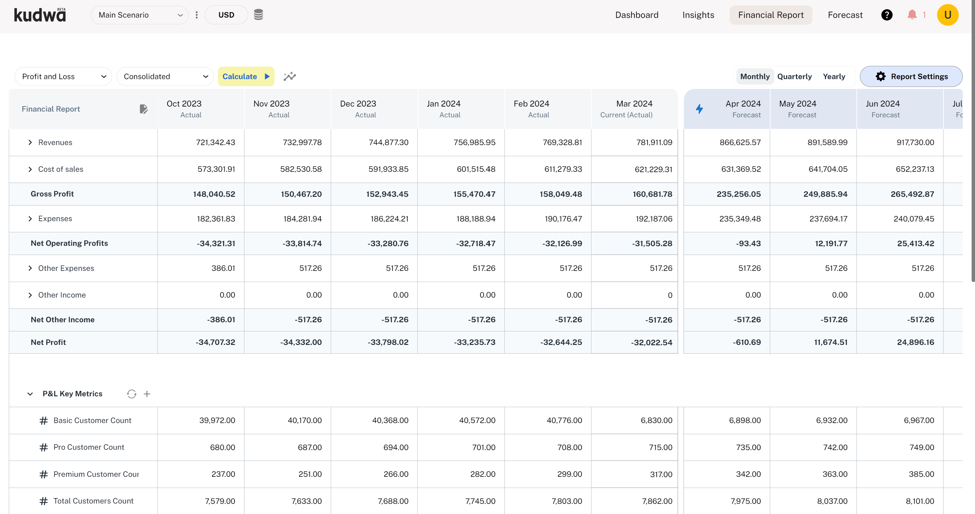Screen dimensions: 975x514
Task: Add a new P&L key metric
Action: tap(147, 394)
